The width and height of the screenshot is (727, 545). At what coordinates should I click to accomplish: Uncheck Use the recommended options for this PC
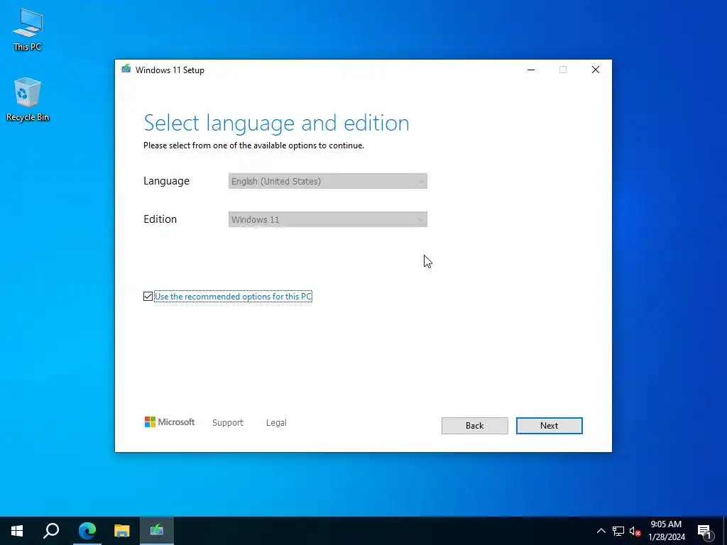(148, 297)
